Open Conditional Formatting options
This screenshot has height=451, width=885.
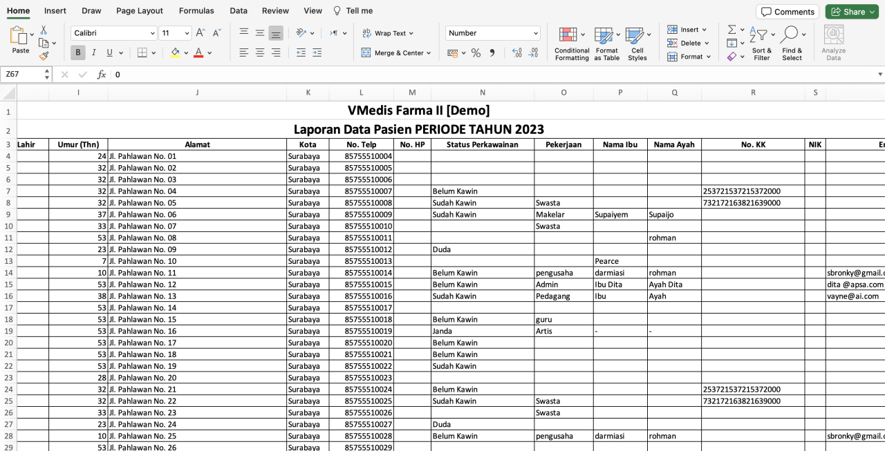(x=571, y=44)
